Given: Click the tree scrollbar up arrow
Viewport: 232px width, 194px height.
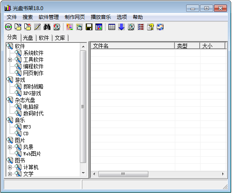Looking at the screenshot, I should pyautogui.click(x=83, y=47).
